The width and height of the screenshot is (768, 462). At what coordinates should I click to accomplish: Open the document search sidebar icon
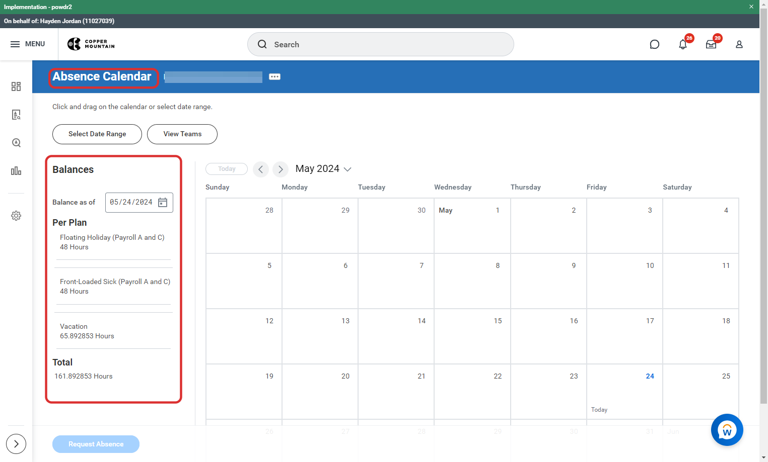[16, 115]
